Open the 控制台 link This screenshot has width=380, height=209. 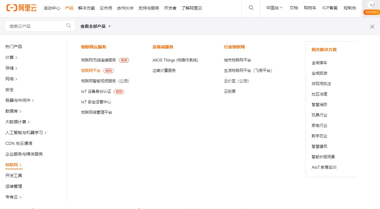point(350,8)
